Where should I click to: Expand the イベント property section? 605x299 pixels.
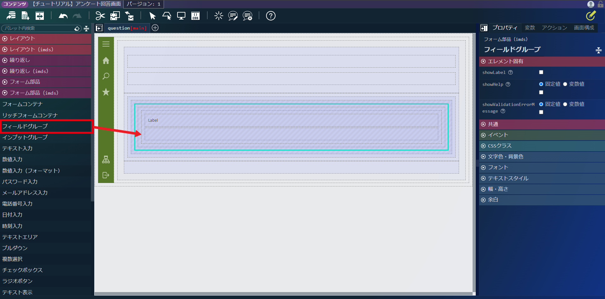click(542, 135)
